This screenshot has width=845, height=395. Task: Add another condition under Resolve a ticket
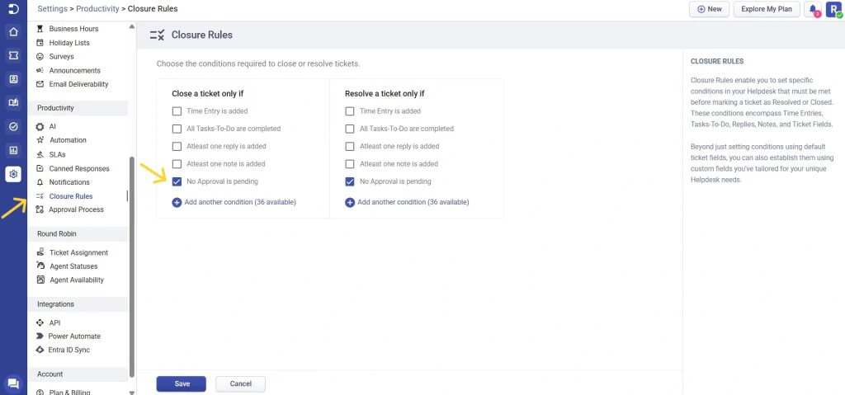(x=407, y=203)
